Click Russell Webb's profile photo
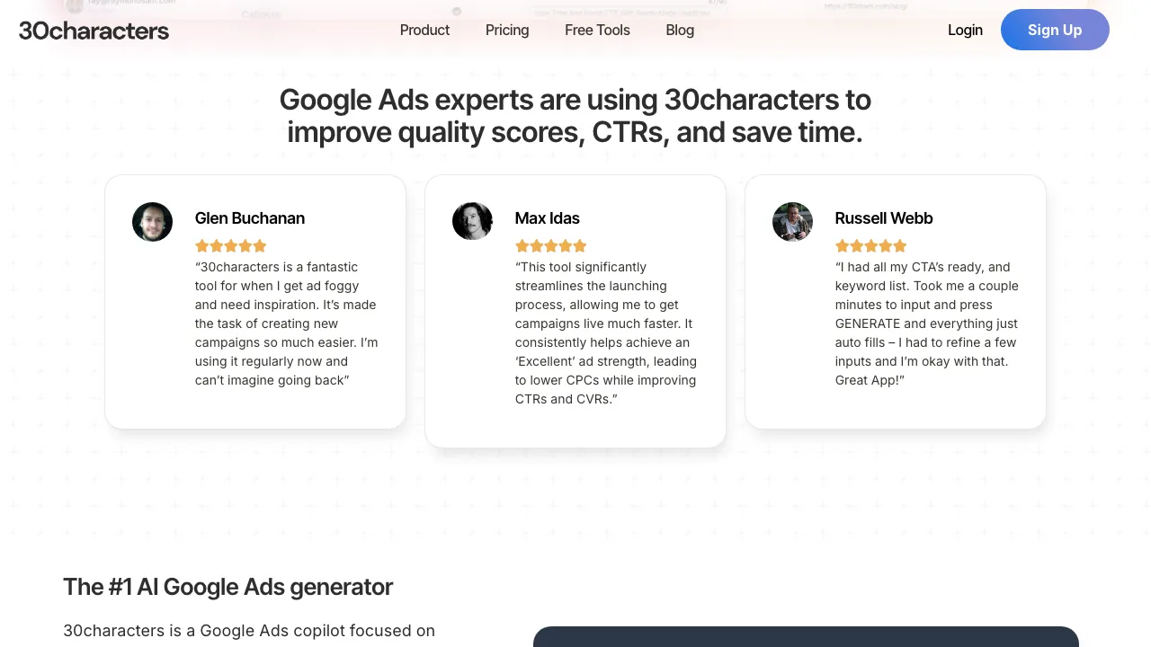 (792, 222)
